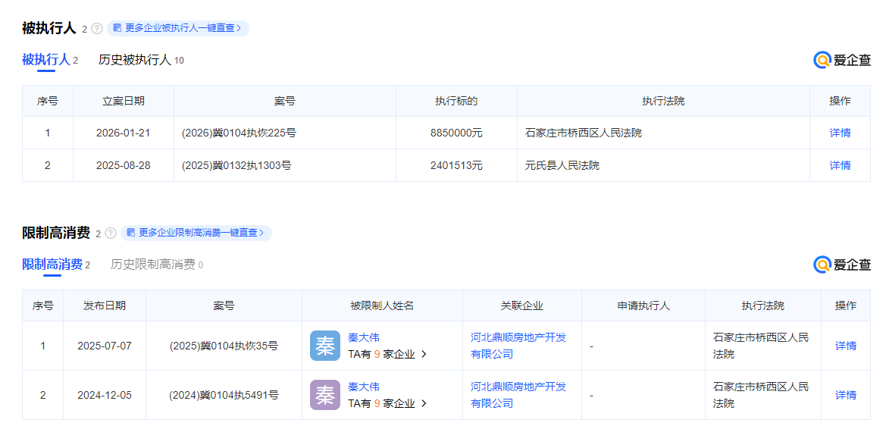Open 详情 for case 执5491号
Image resolution: width=886 pixels, height=426 pixels.
[846, 395]
